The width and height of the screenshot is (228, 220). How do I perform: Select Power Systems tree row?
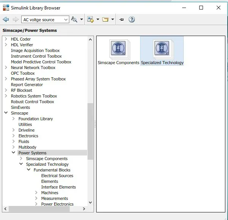(52, 153)
